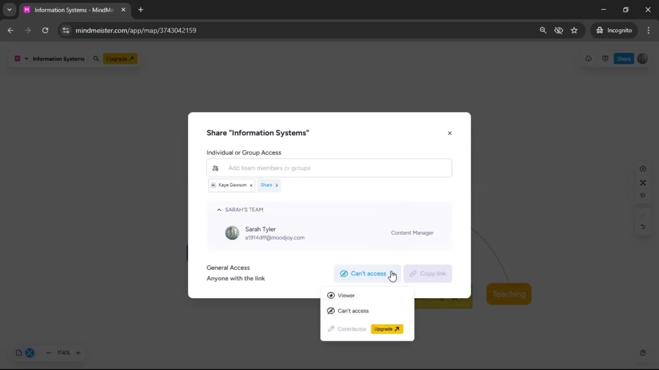659x370 pixels.
Task: Reload the page
Action: pos(45,30)
